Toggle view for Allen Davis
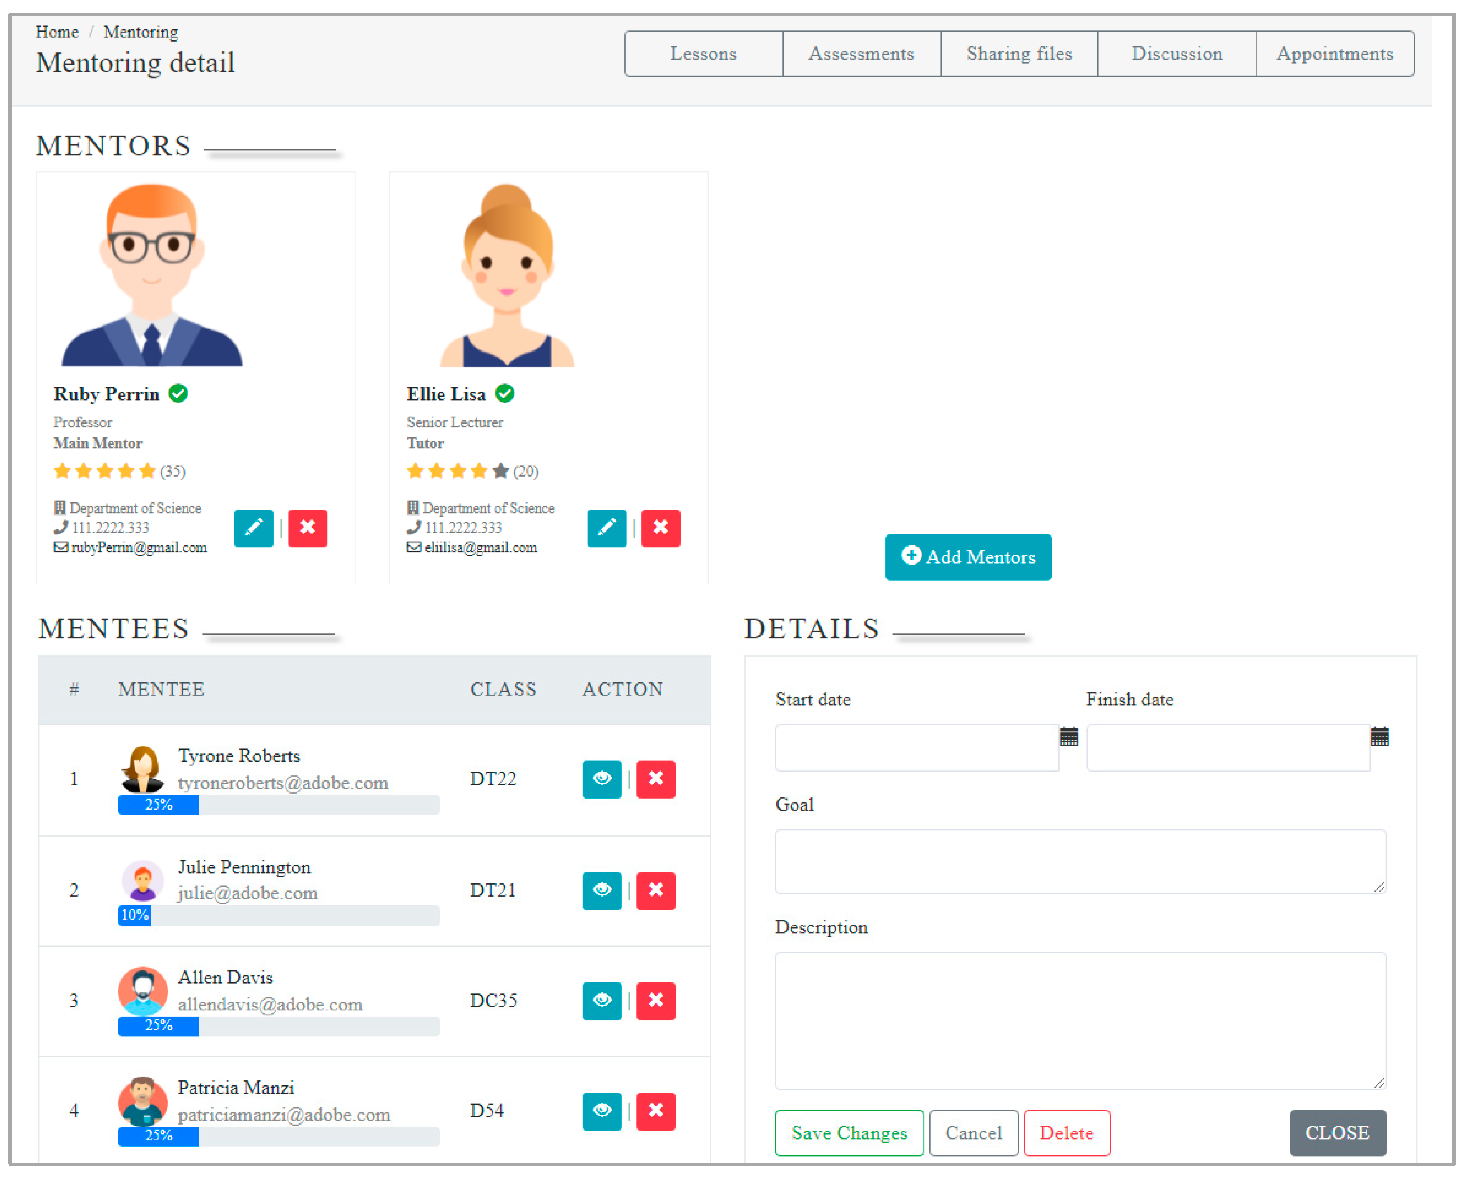This screenshot has height=1177, width=1466. (x=602, y=1001)
